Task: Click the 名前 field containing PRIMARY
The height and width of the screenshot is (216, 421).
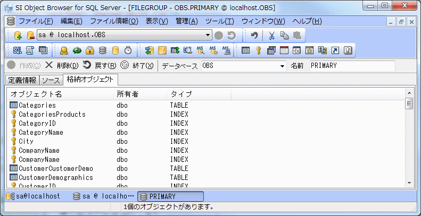Action: [351, 66]
